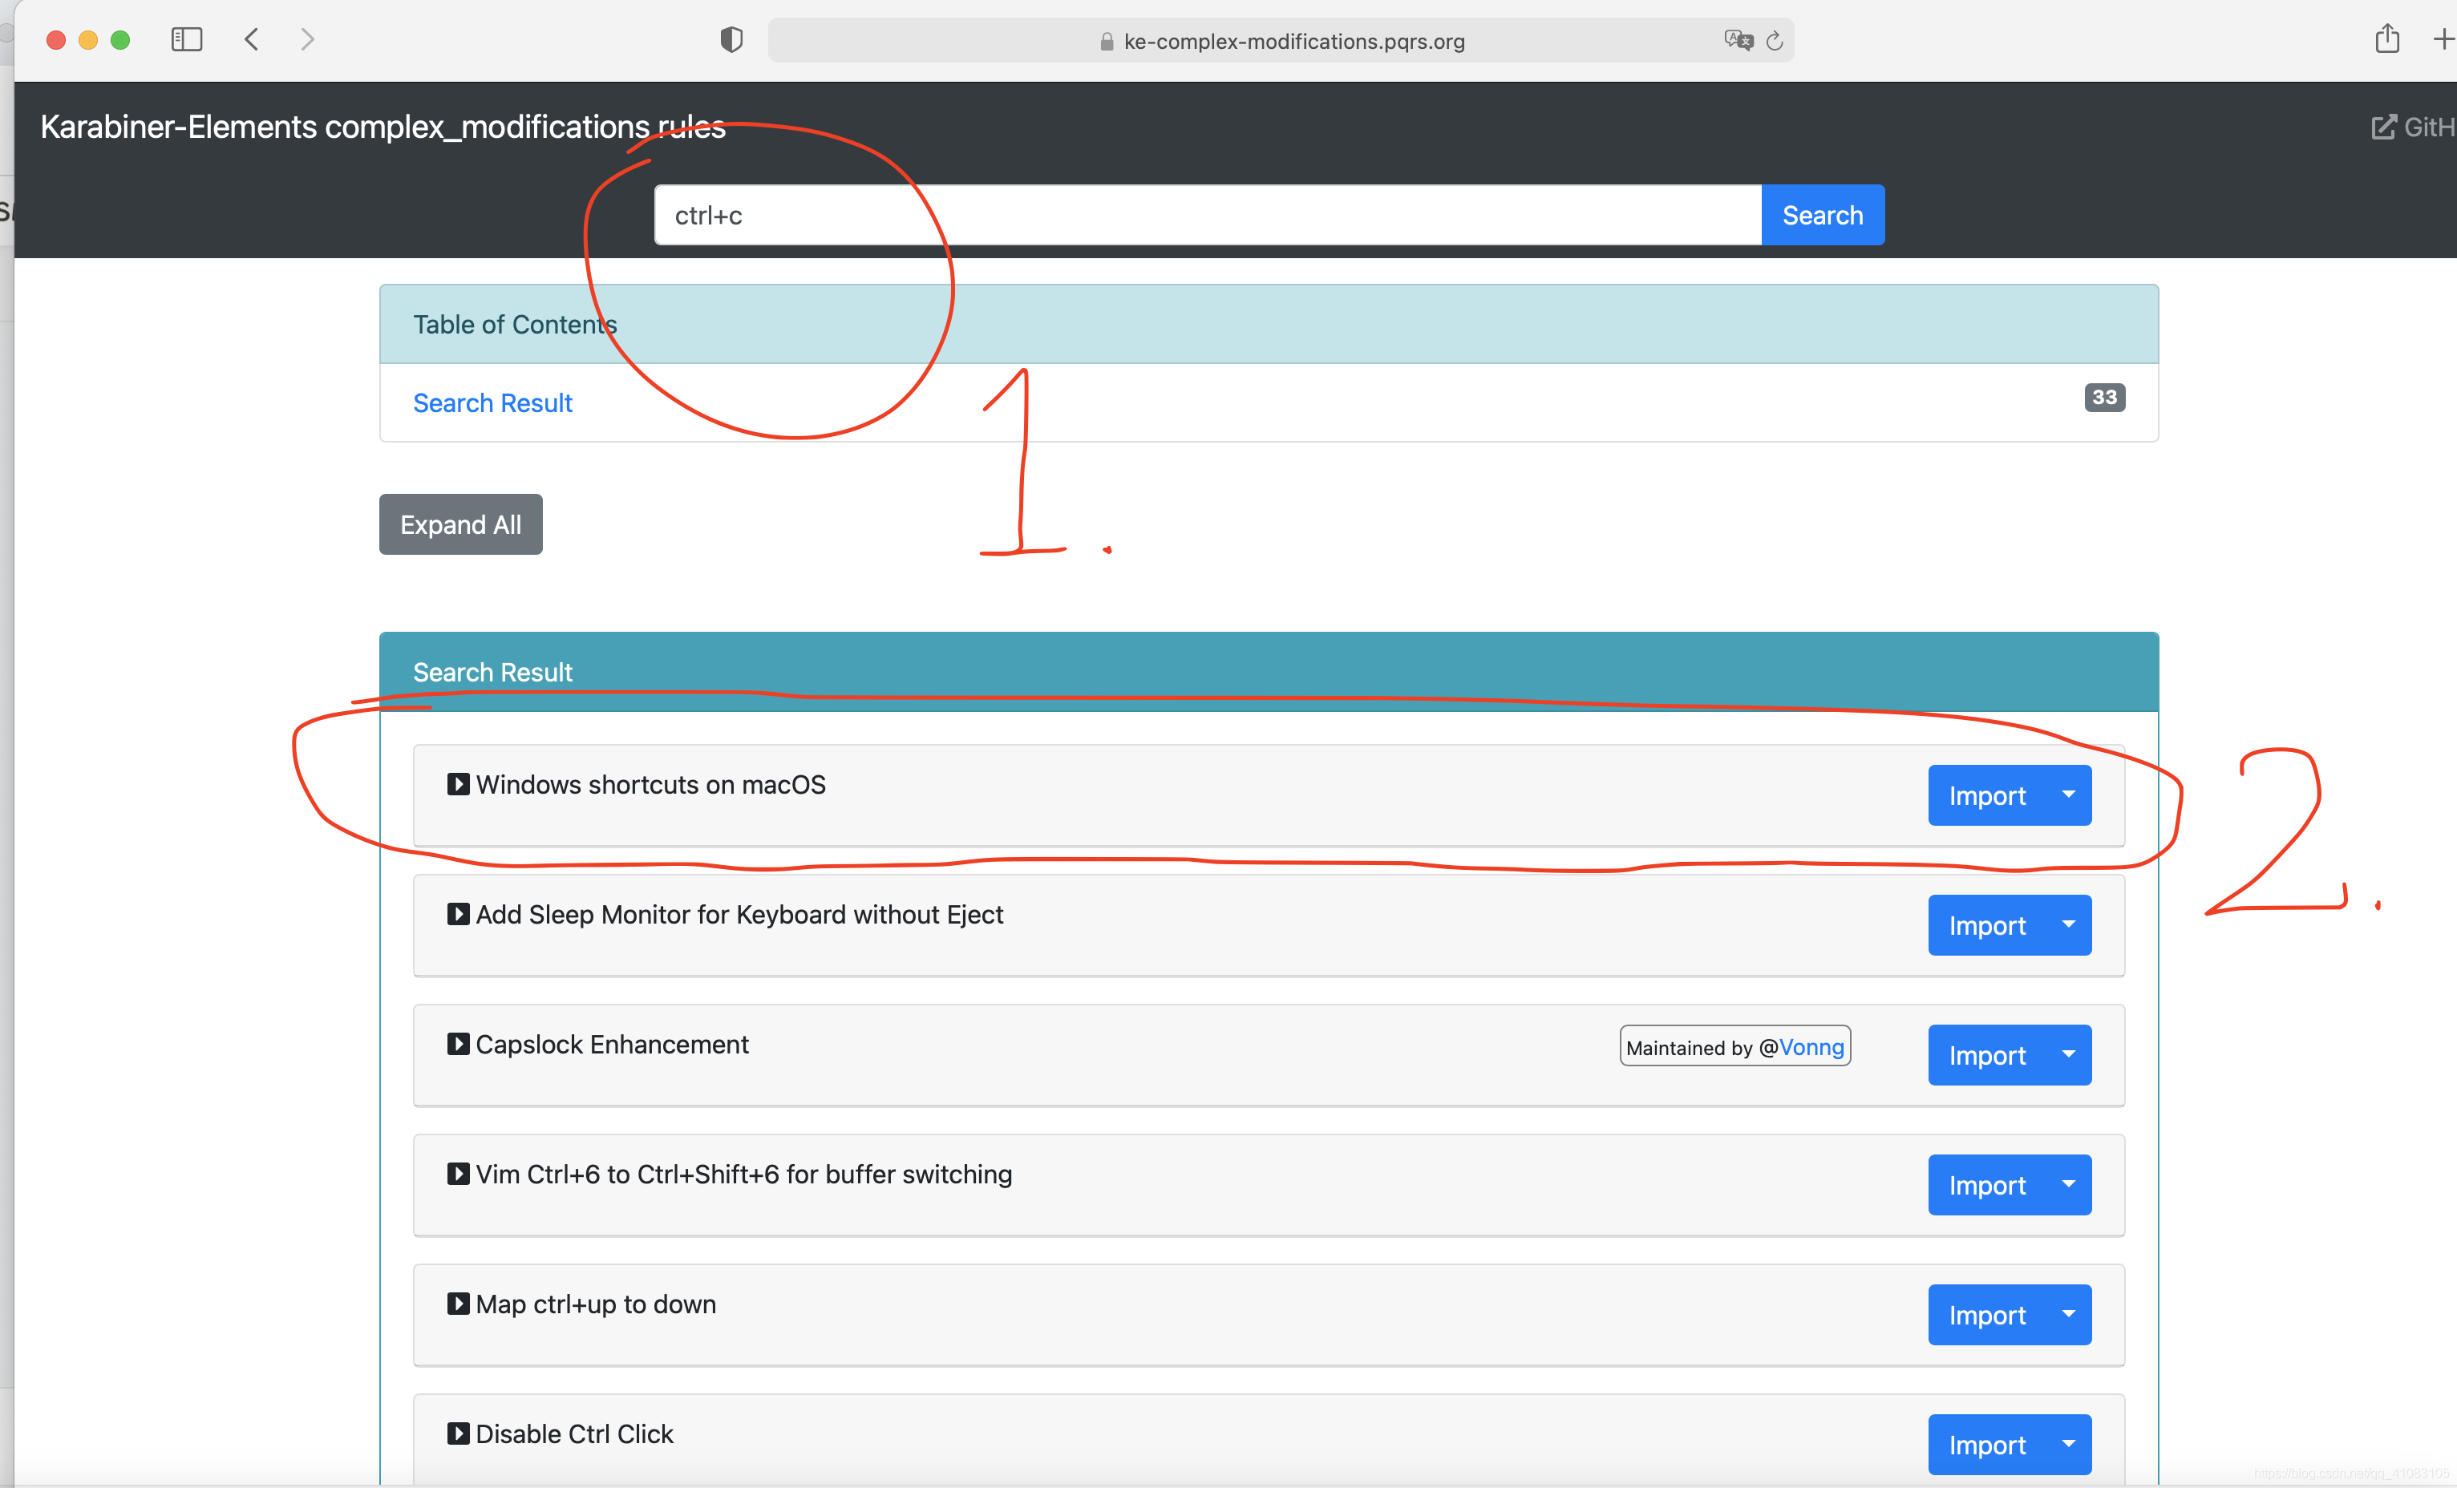The image size is (2457, 1488).
Task: Go back with browser back arrow
Action: click(x=251, y=40)
